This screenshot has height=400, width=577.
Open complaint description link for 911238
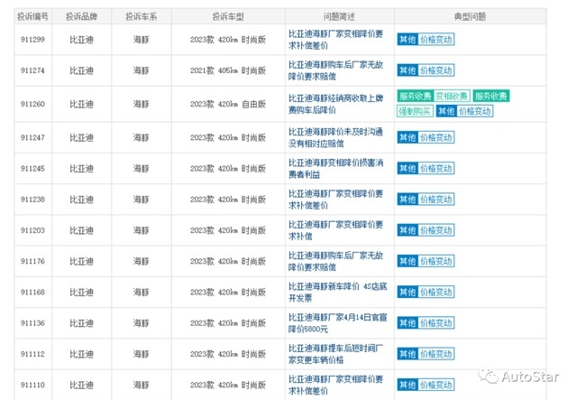click(x=335, y=200)
